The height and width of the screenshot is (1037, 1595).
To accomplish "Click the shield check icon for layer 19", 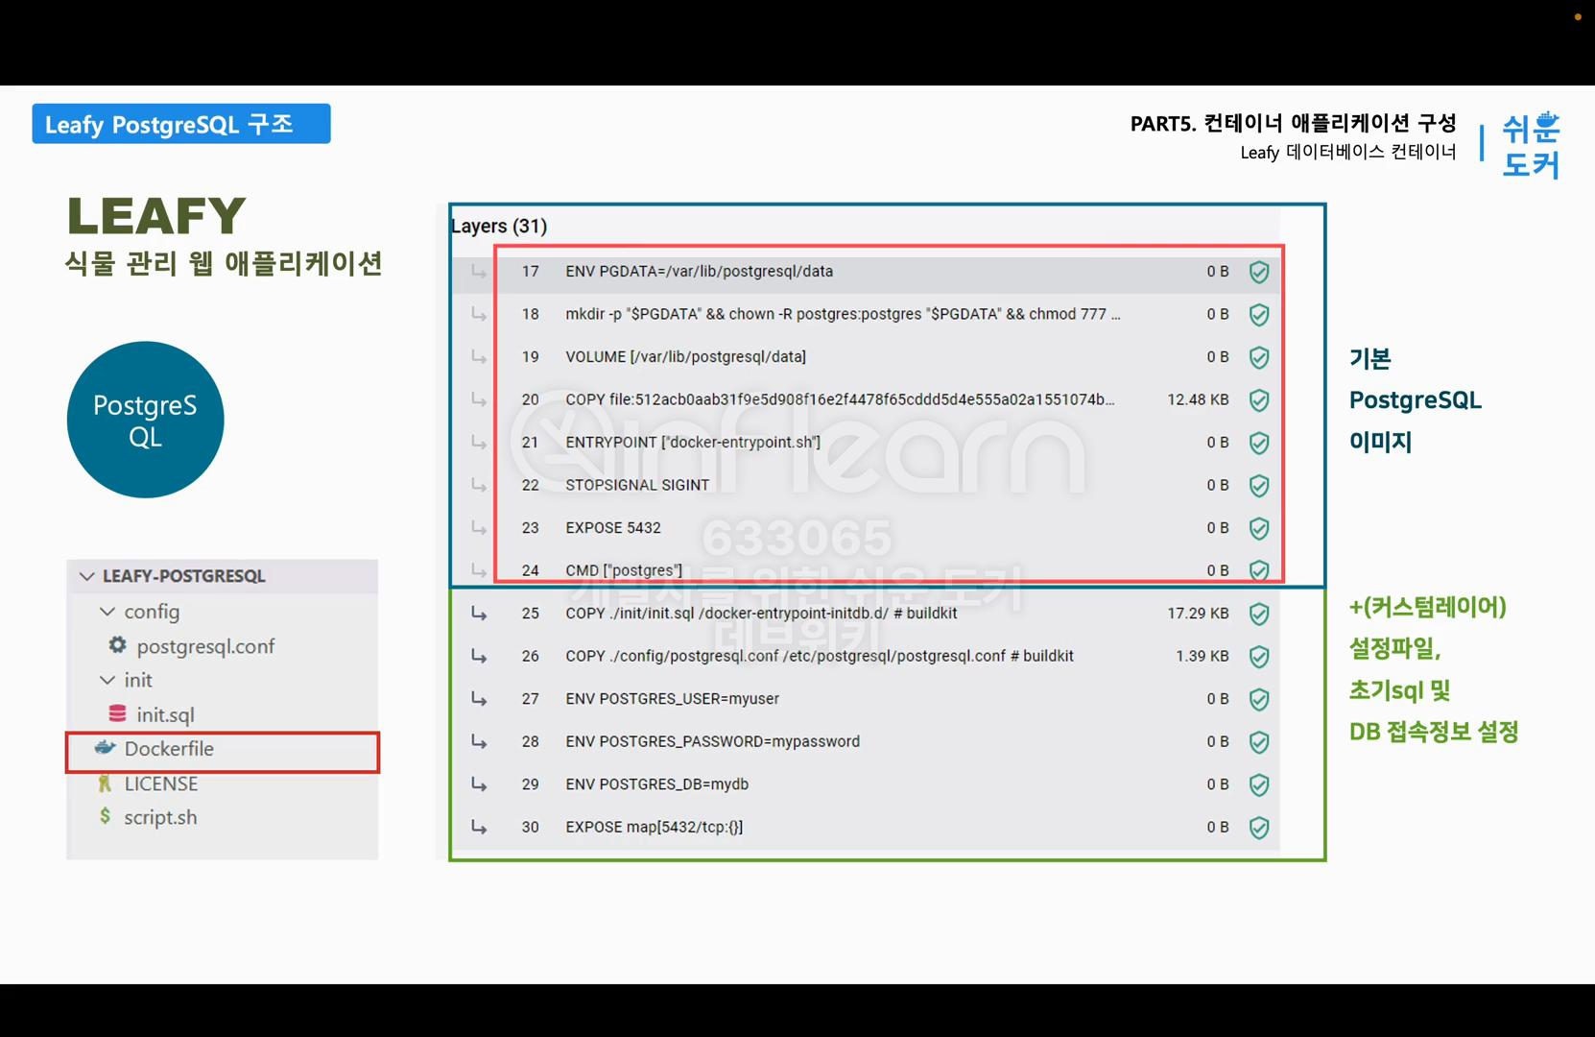I will [x=1259, y=358].
